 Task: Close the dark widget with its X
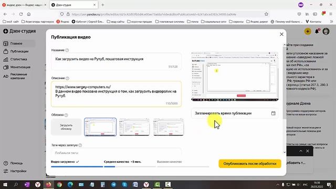(x=308, y=151)
